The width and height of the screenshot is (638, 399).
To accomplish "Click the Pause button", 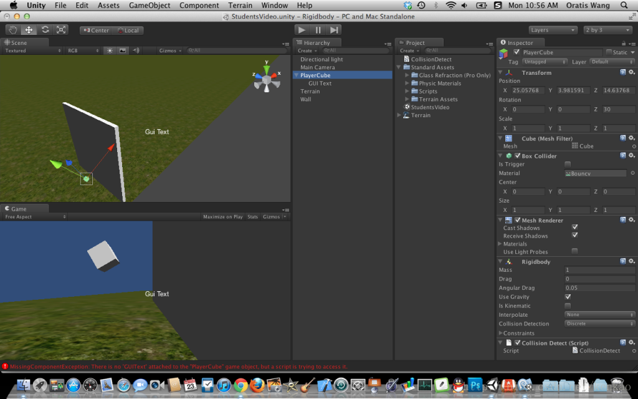I will click(x=318, y=30).
